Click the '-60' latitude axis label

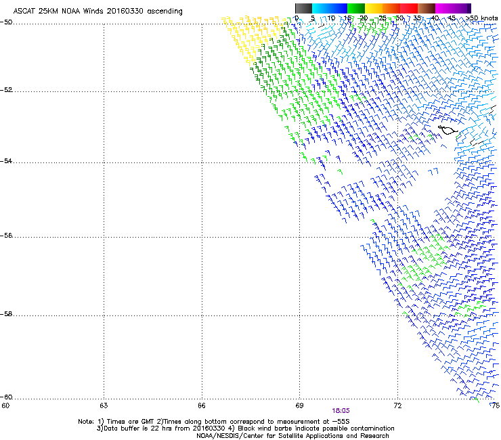coord(6,397)
